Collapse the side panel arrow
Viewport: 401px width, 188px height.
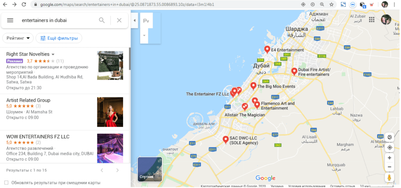click(x=135, y=21)
